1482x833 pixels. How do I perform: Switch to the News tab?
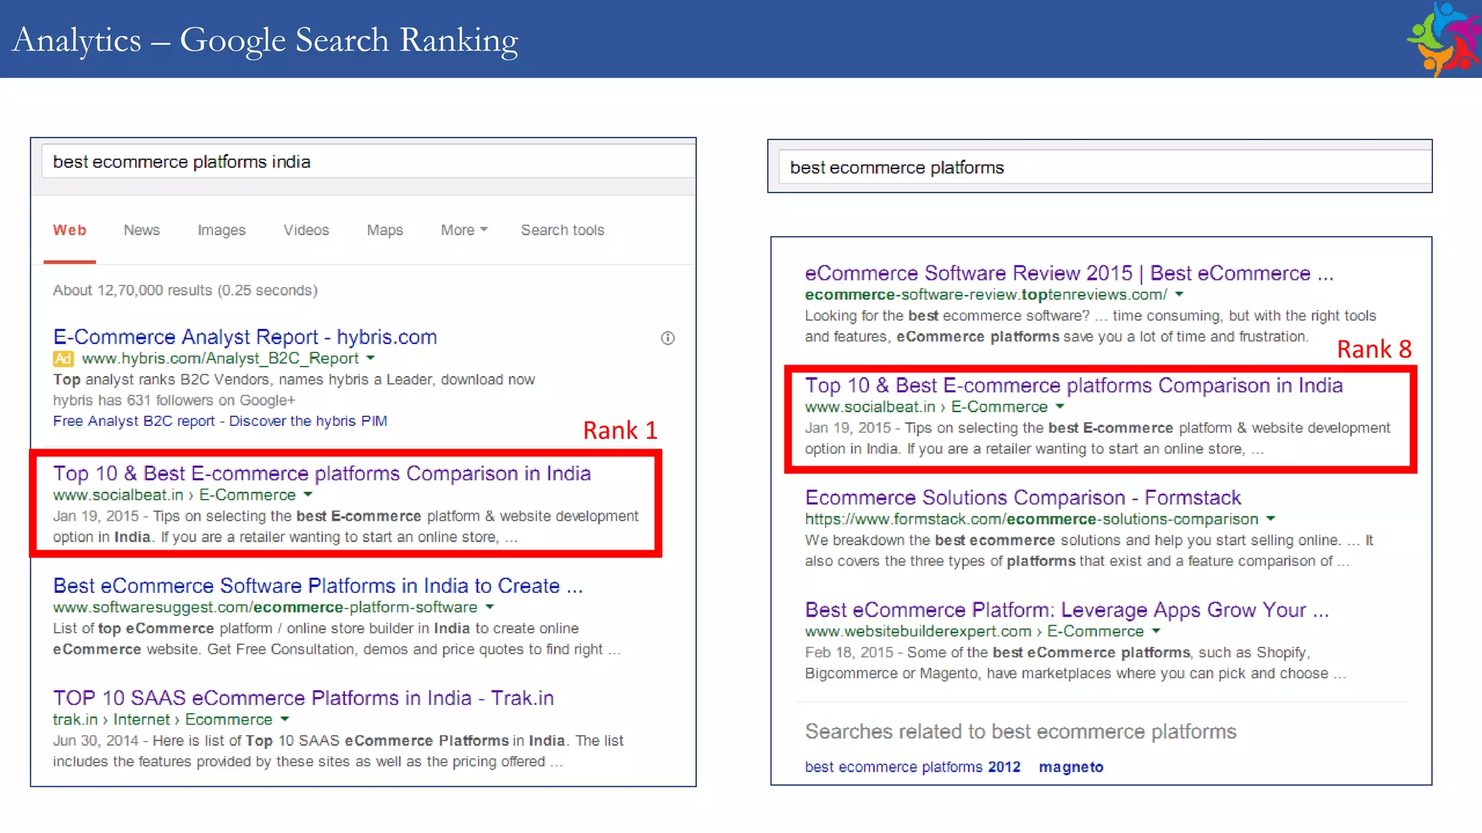[141, 230]
